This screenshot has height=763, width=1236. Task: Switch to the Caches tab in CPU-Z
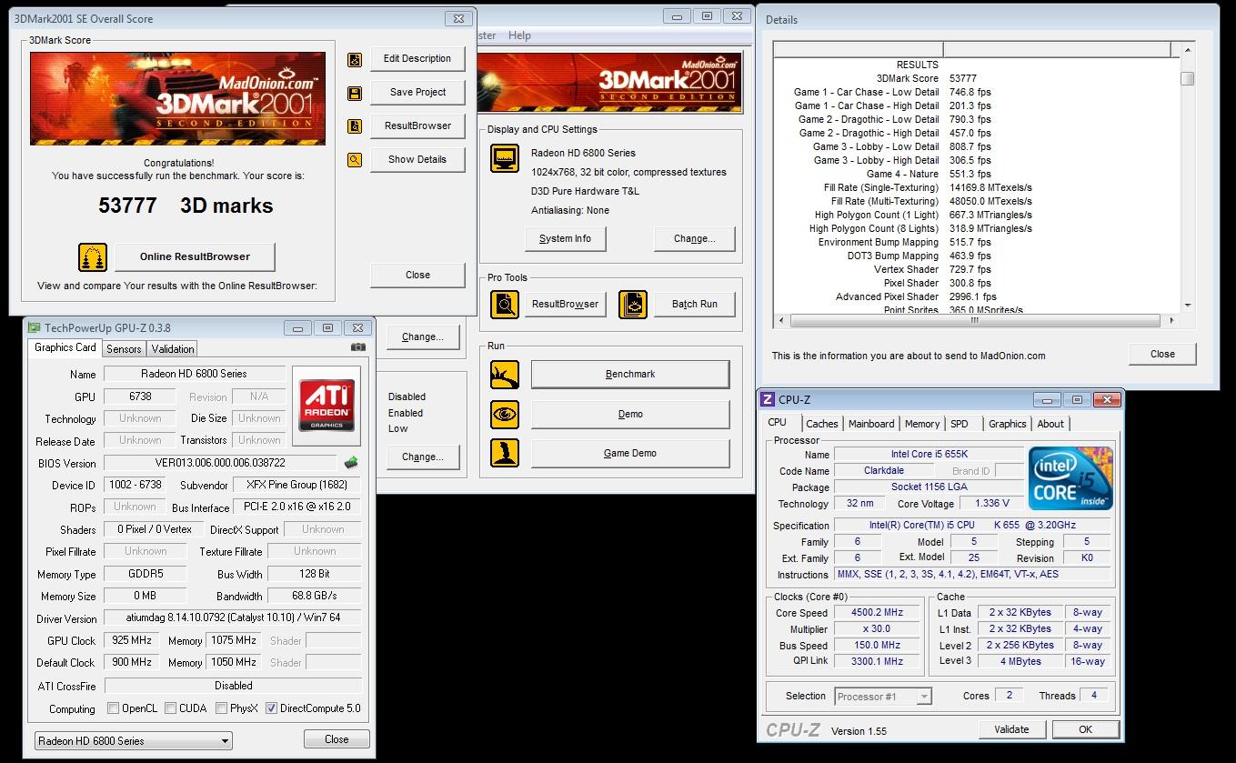[x=822, y=424]
